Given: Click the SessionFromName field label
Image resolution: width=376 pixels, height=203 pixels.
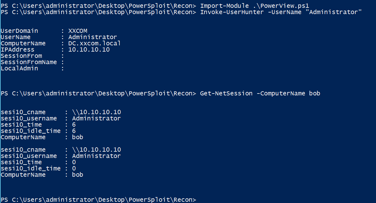Looking at the screenshot, I should click(29, 62).
